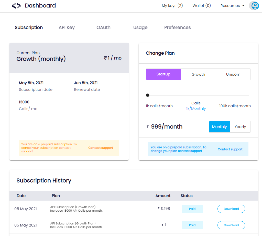This screenshot has width=262, height=236.
Task: Select the Startup plan option
Action: pyautogui.click(x=163, y=74)
